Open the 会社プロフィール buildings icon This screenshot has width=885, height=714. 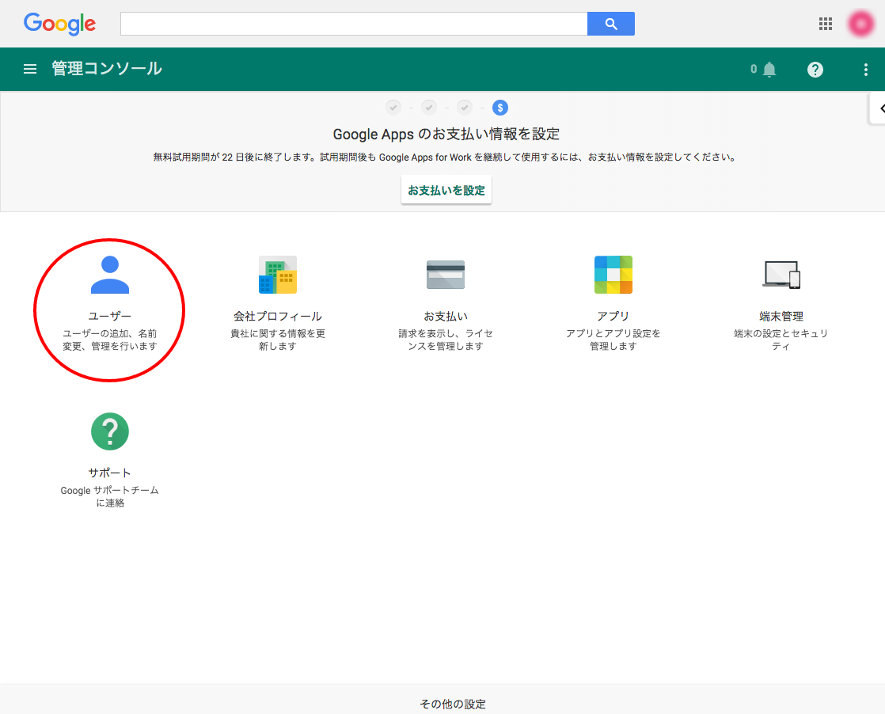278,275
